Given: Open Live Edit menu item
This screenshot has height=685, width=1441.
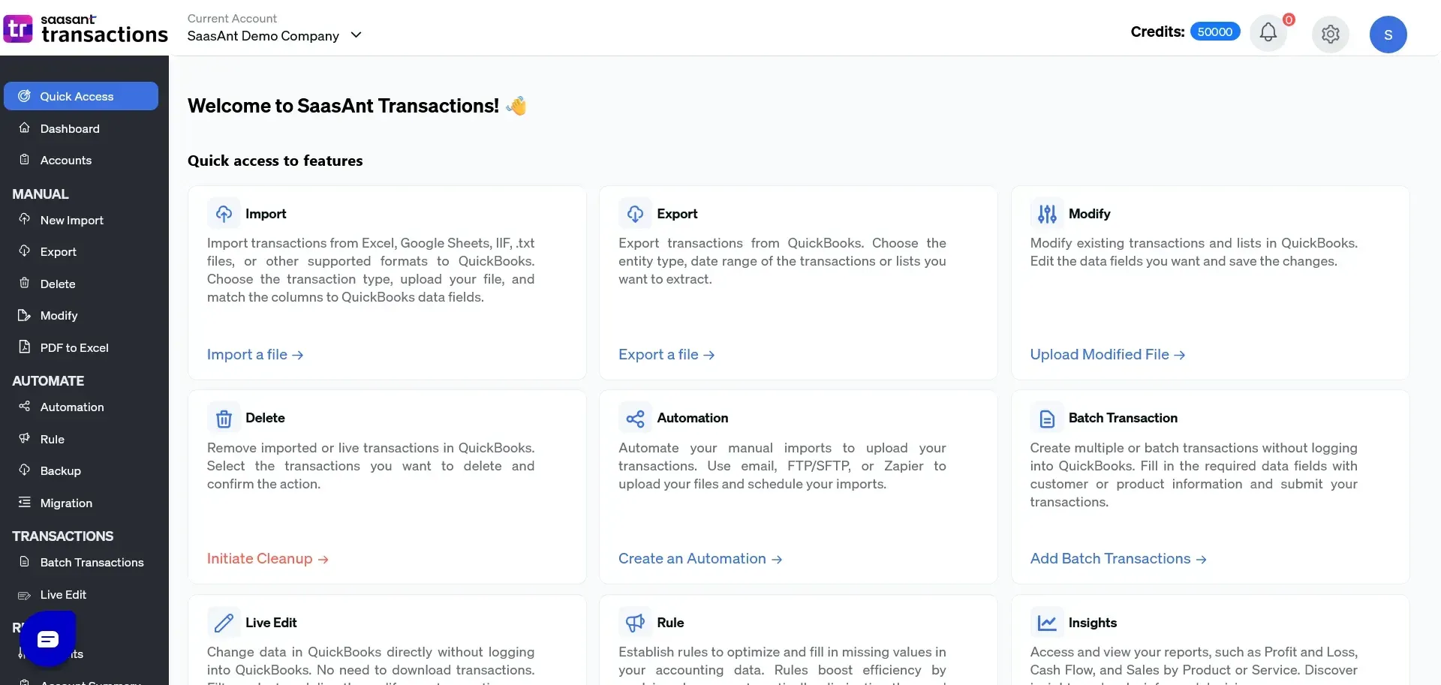Looking at the screenshot, I should click(63, 594).
